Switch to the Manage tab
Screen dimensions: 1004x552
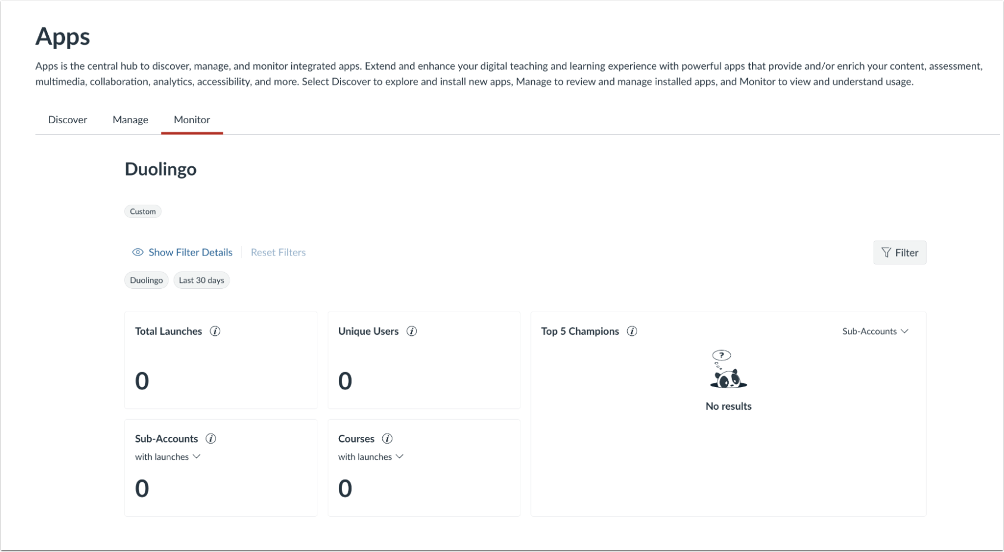(x=130, y=119)
